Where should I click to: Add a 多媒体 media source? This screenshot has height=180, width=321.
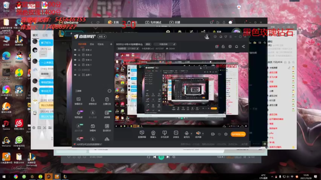(176, 134)
